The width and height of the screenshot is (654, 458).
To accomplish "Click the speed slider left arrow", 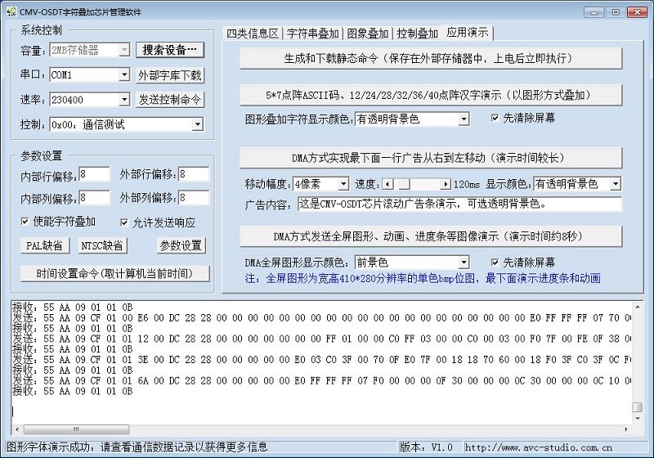I will (387, 184).
